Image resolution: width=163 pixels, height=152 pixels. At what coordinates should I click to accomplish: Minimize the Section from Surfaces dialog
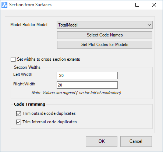[x=121, y=5]
